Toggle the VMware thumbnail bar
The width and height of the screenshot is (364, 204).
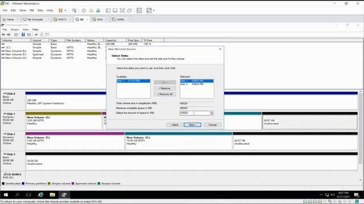tap(115, 10)
